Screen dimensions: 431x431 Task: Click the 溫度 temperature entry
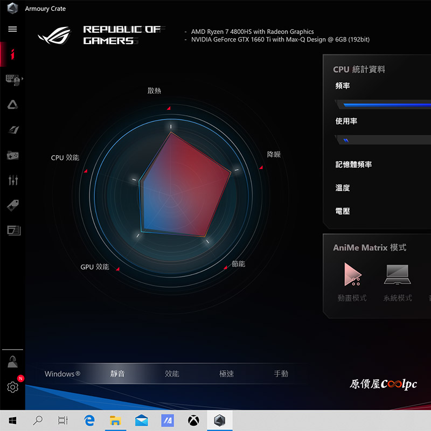[x=343, y=187]
